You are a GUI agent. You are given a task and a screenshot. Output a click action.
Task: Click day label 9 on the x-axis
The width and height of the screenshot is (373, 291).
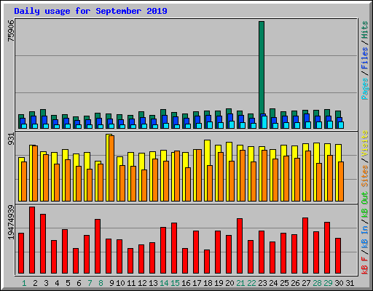coord(111,283)
